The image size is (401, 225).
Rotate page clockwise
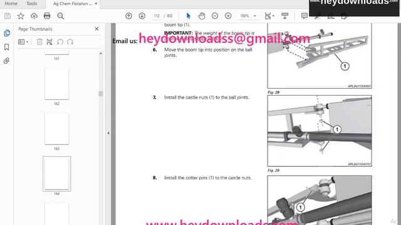pyautogui.click(x=70, y=42)
